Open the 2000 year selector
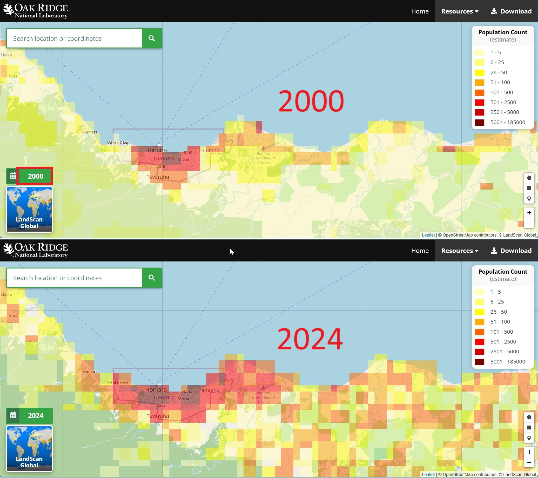The height and width of the screenshot is (478, 538). 36,176
